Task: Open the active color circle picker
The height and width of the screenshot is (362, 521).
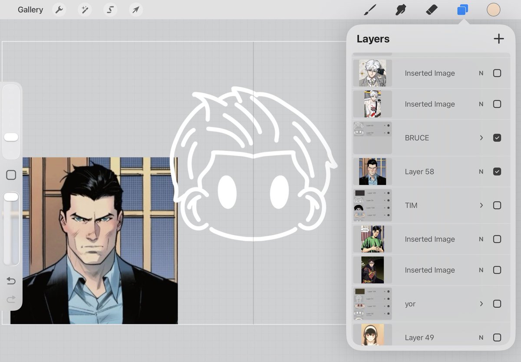Action: [494, 10]
